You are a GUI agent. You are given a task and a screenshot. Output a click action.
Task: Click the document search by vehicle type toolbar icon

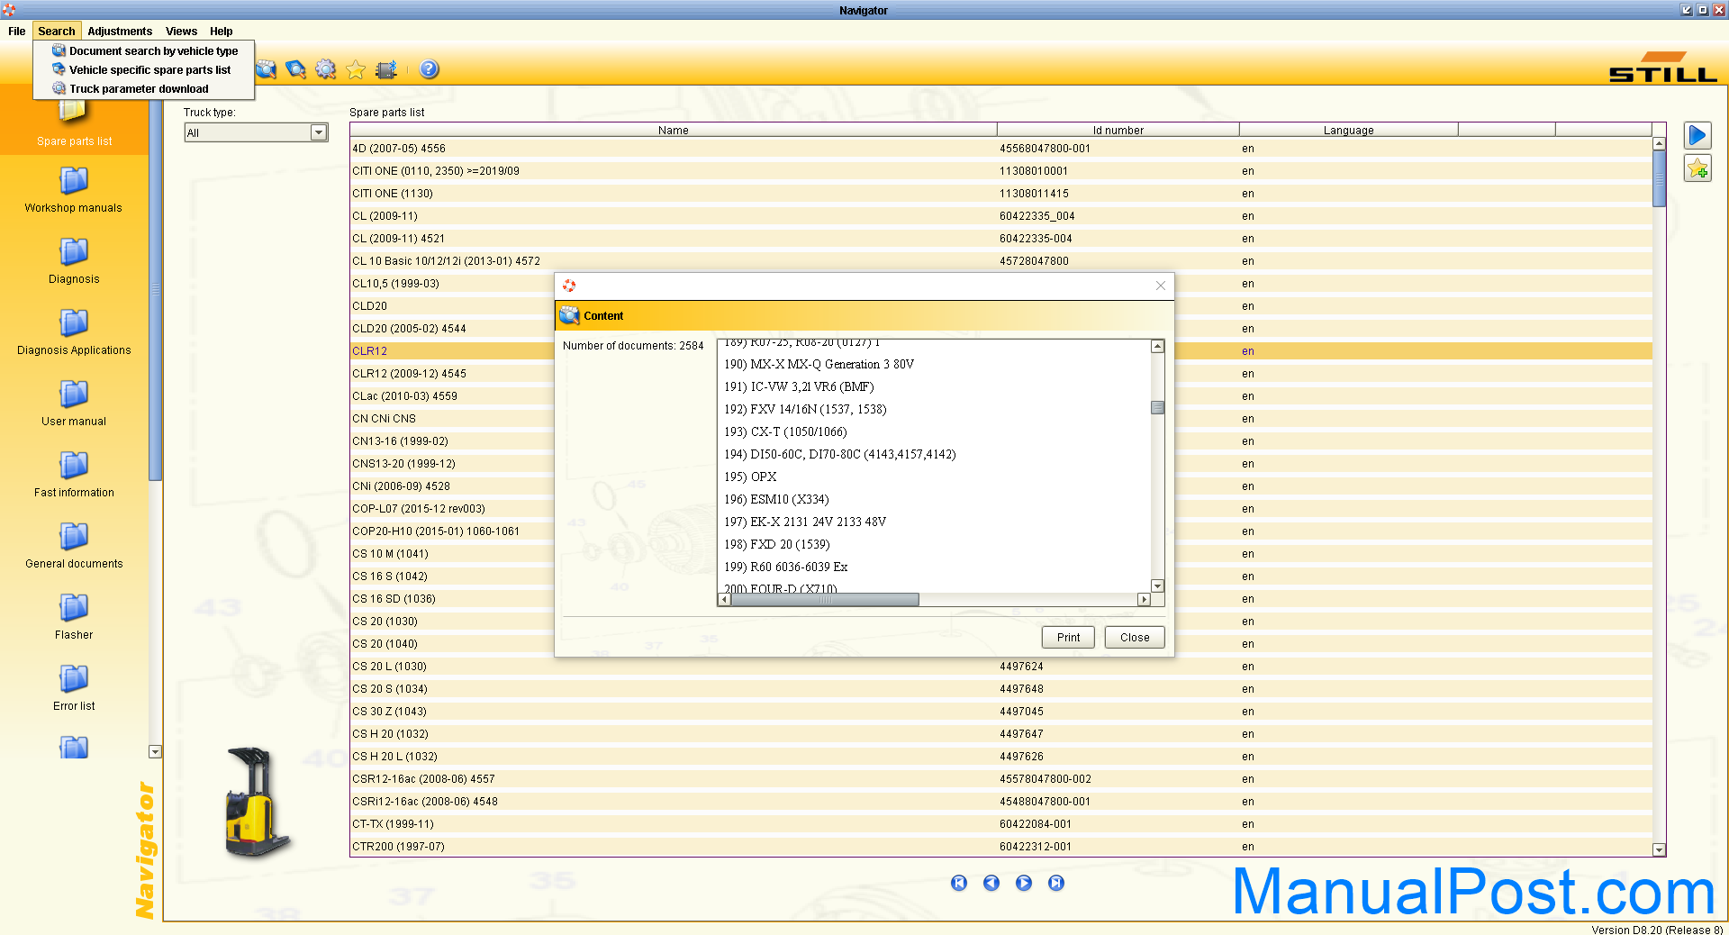point(267,69)
